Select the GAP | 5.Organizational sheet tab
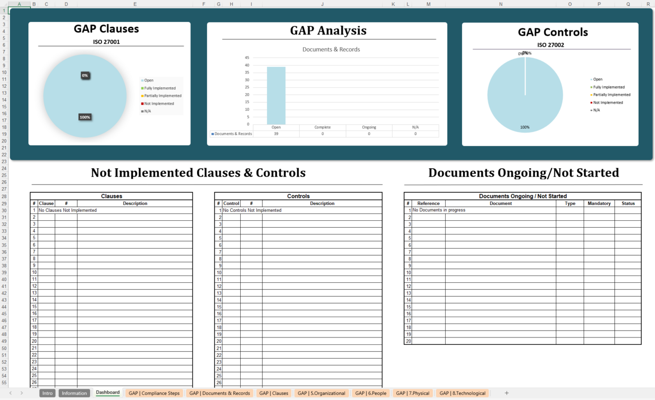Screen dimensions: 655x400 tap(322, 393)
